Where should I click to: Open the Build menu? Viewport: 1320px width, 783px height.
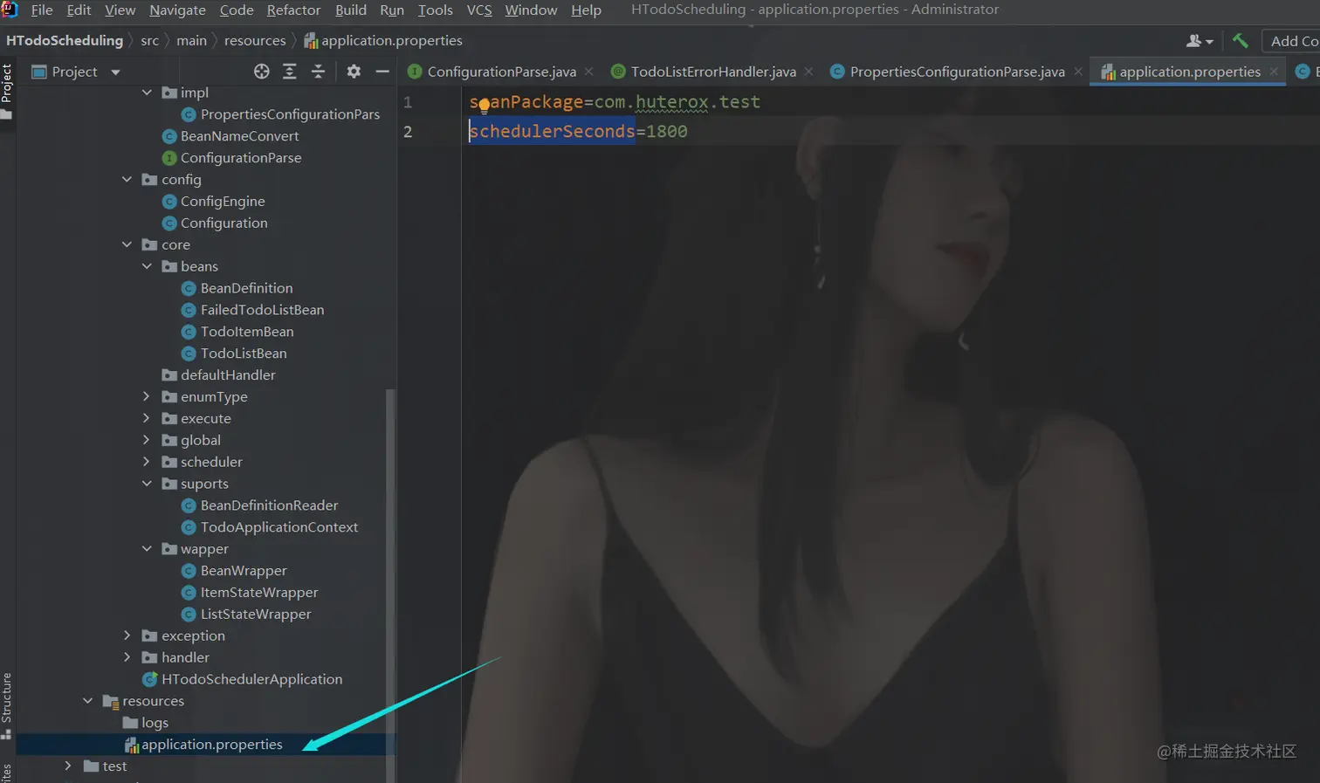pos(351,10)
